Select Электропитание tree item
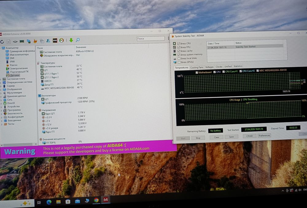Image resolution: width=307 pixels, height=208 pixels. 19,68
